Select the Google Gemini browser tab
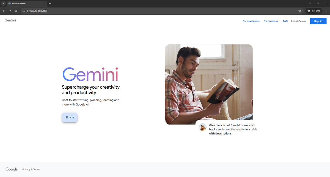The width and height of the screenshot is (330, 177). coord(25,4)
